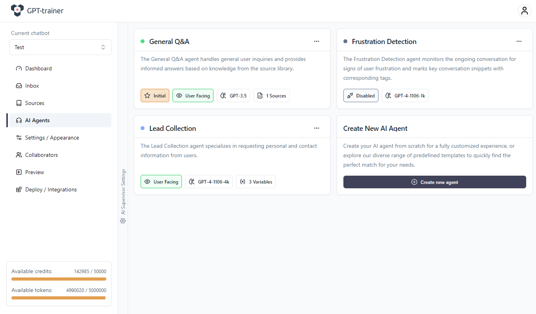536x314 pixels.
Task: Open the General Q&A three-dot menu
Action: (317, 41)
